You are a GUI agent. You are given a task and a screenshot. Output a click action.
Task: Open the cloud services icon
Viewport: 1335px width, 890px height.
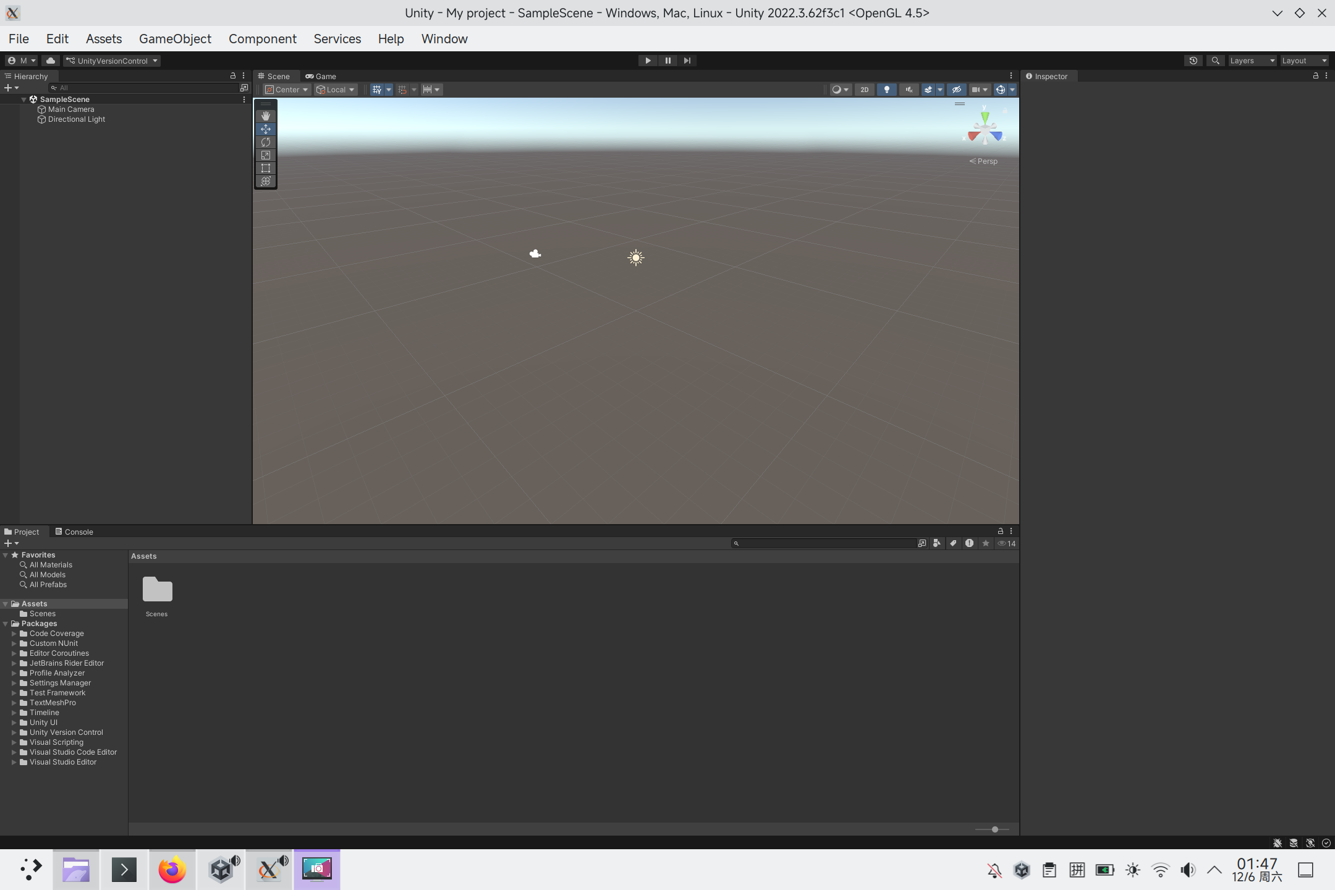coord(51,61)
